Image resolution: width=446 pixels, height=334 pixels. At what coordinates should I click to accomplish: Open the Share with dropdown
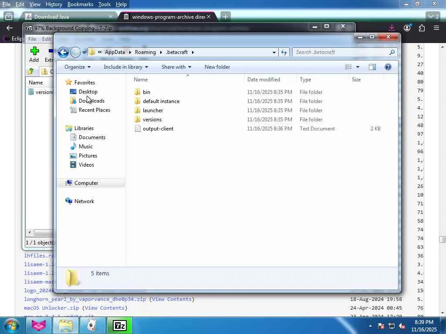[176, 67]
